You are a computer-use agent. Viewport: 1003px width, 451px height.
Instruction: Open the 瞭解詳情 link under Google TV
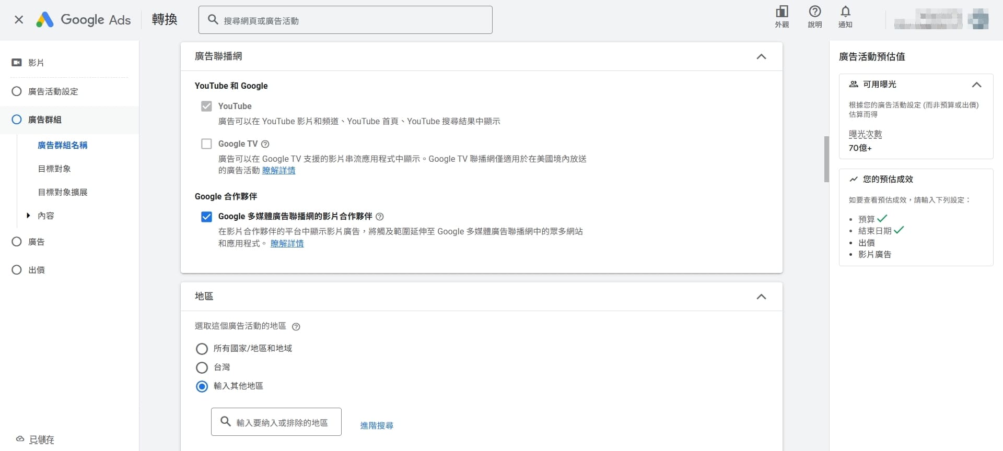point(278,170)
